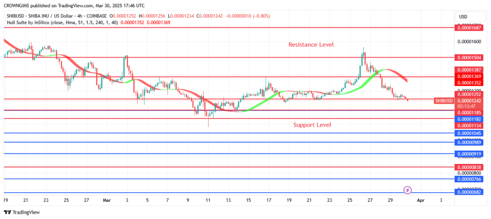The height and width of the screenshot is (219, 491).
Task: Click the blue 0.00000682 price label
Action: pos(470,192)
